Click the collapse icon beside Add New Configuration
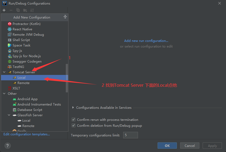The width and height of the screenshot is (226, 152). click(x=65, y=17)
